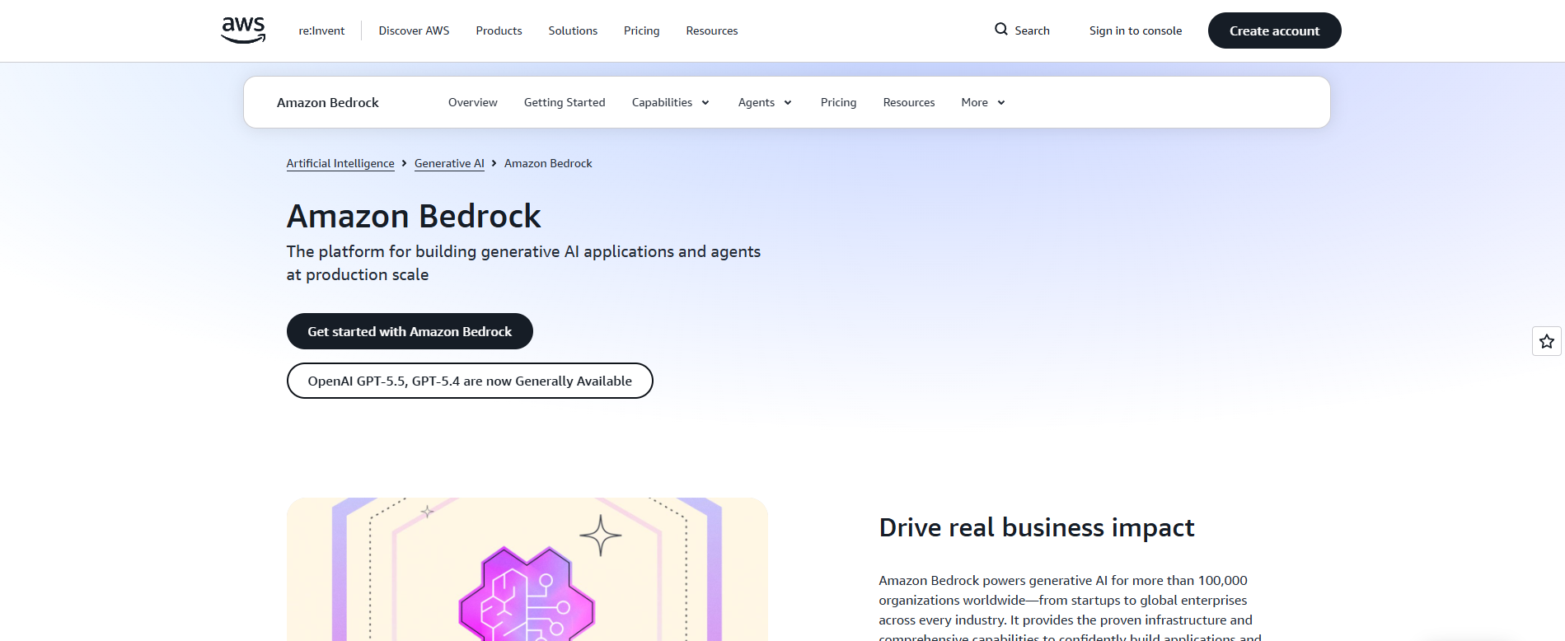The image size is (1565, 641).
Task: Go to the Overview tab
Action: 472,102
